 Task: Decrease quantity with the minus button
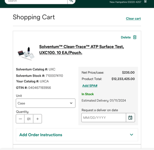click(20, 119)
